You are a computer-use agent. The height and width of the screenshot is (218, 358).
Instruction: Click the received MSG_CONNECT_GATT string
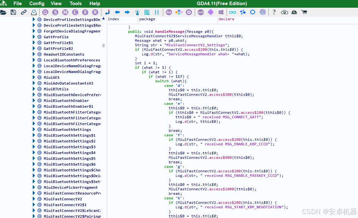230,117
